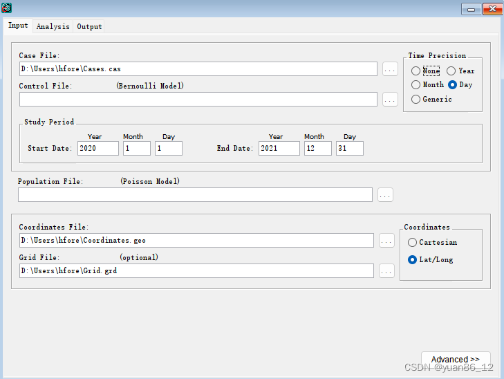This screenshot has height=379, width=504.
Task: Open the Advanced options
Action: coord(456,359)
